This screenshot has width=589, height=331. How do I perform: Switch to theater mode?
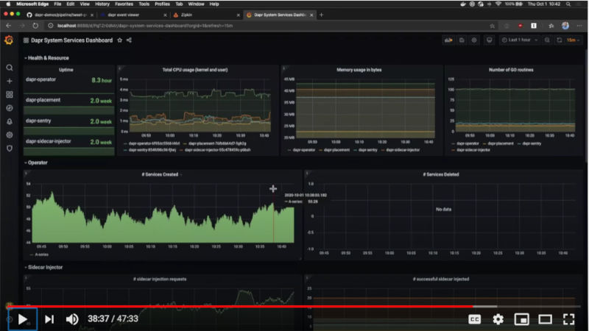(545, 319)
